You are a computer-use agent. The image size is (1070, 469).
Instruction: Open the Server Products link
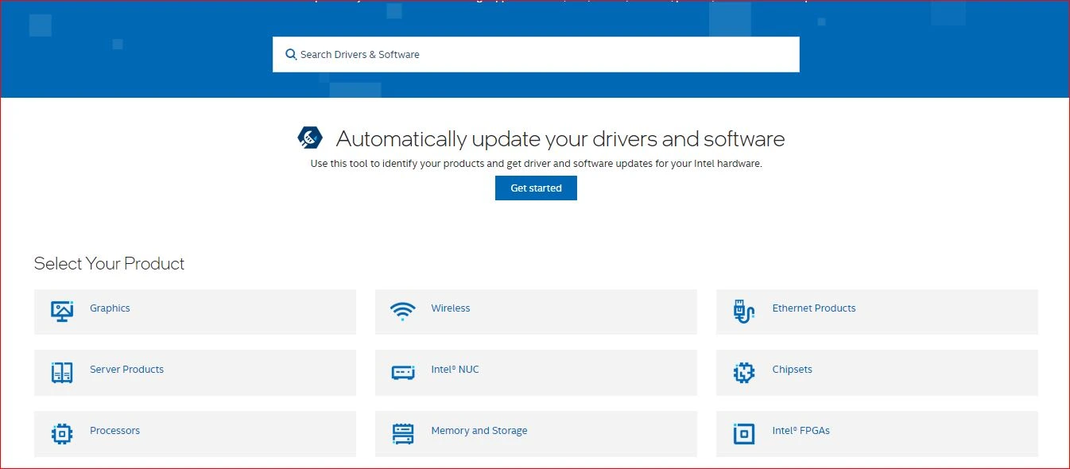pyautogui.click(x=126, y=370)
